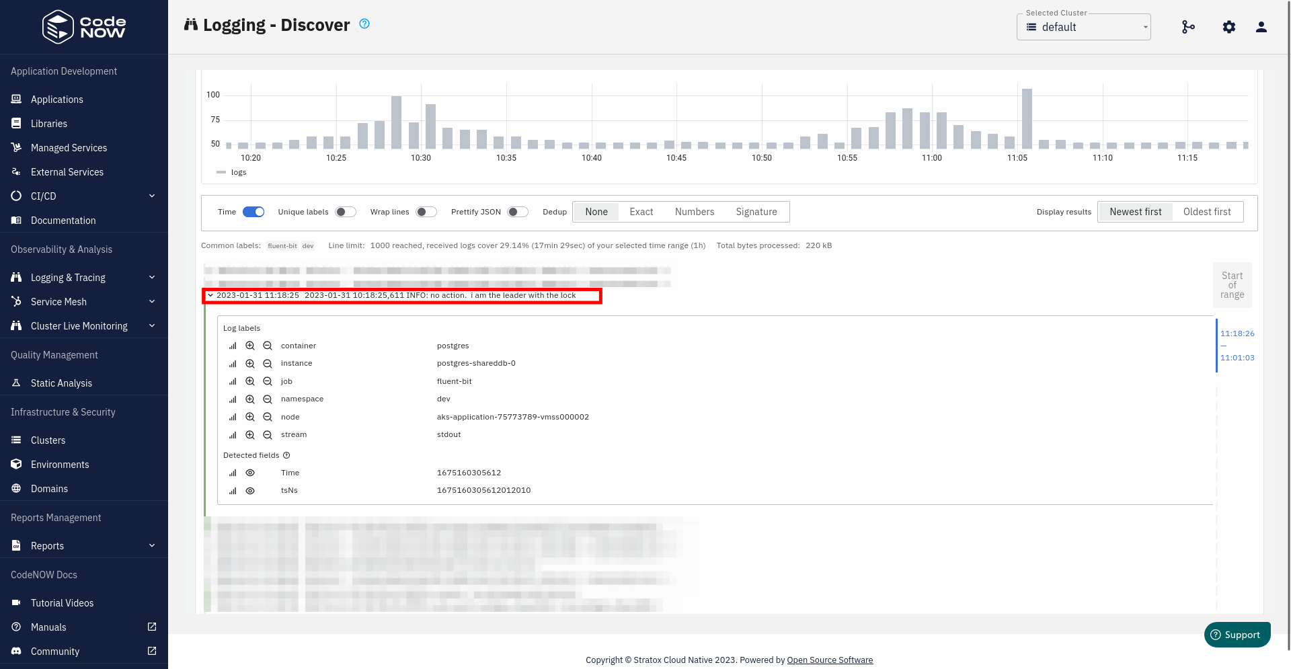Filter for value on namespace label
This screenshot has height=669, width=1291.
[250, 399]
